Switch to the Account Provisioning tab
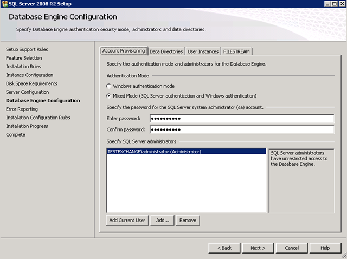Screen dimensions: 347x259 pos(124,51)
